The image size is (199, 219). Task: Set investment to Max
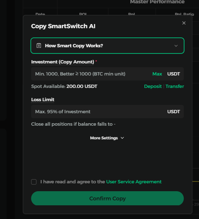pos(157,74)
